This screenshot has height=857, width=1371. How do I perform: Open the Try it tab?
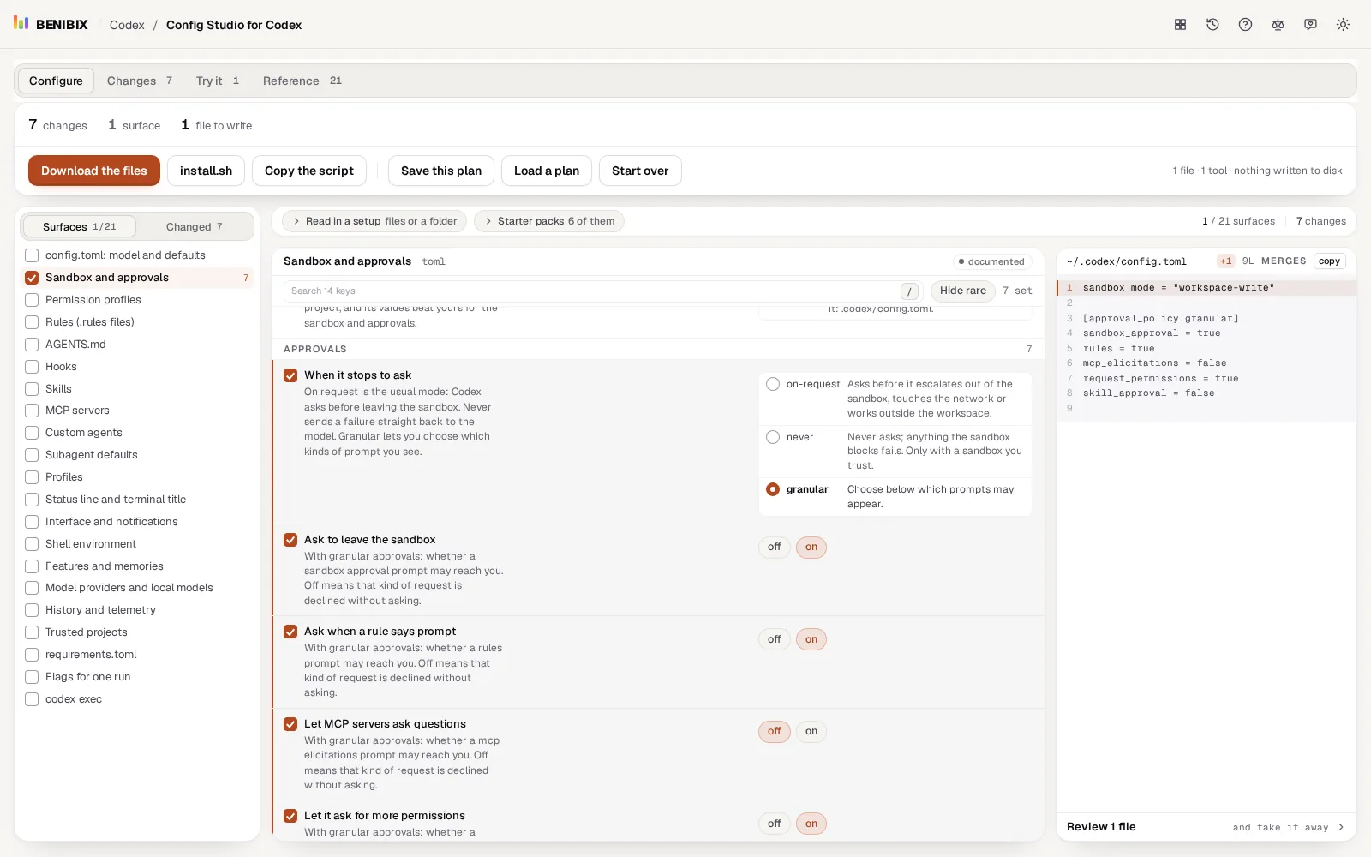217,81
